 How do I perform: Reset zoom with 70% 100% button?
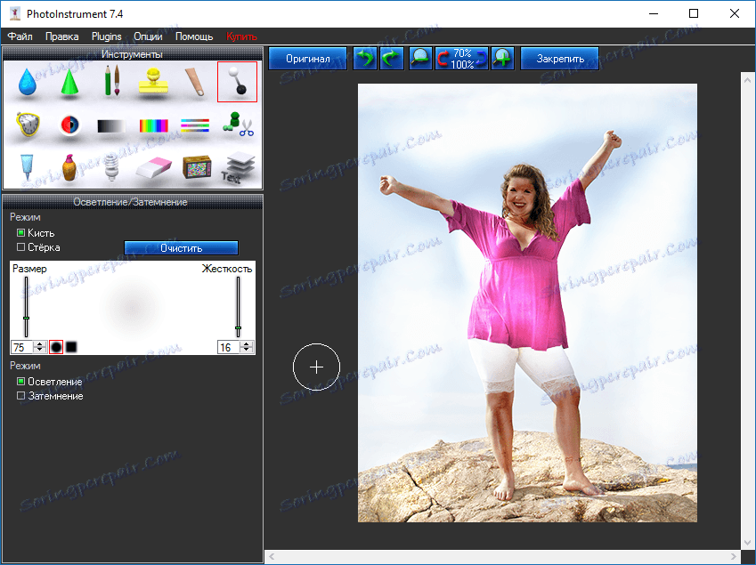pos(462,59)
